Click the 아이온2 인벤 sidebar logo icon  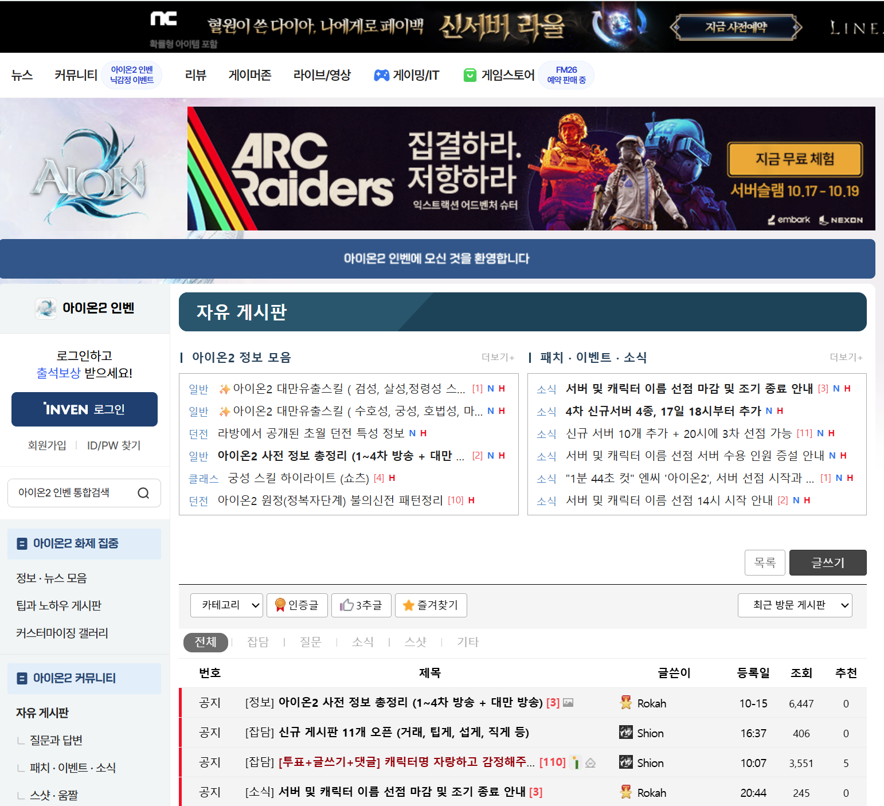45,308
